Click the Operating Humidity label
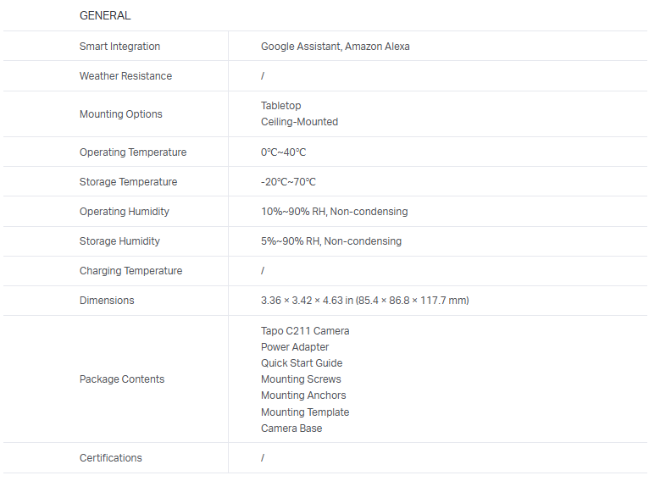The image size is (649, 481). [125, 212]
